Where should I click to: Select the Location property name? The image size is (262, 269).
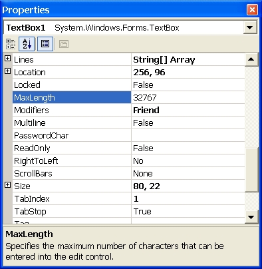(x=30, y=72)
